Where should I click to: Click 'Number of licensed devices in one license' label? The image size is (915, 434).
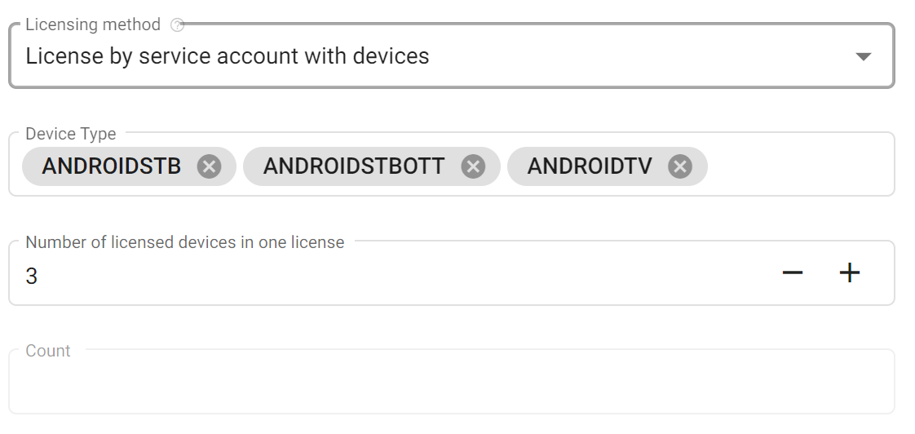click(x=185, y=241)
